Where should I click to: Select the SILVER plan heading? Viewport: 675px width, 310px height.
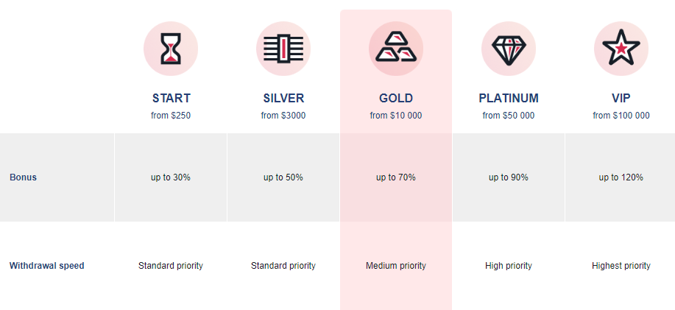pyautogui.click(x=283, y=98)
